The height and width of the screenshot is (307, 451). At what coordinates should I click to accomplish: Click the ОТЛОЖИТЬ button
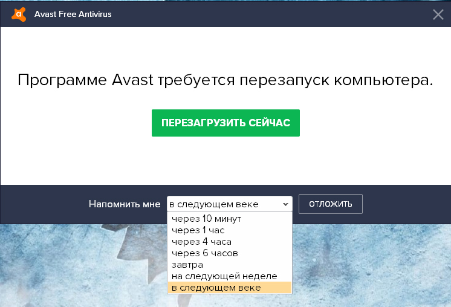331,204
